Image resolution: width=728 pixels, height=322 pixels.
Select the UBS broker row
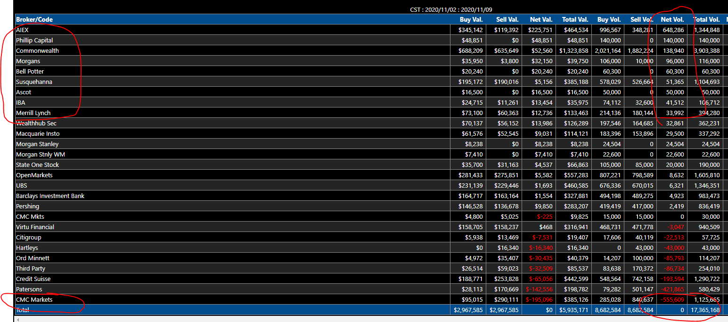tap(371, 185)
